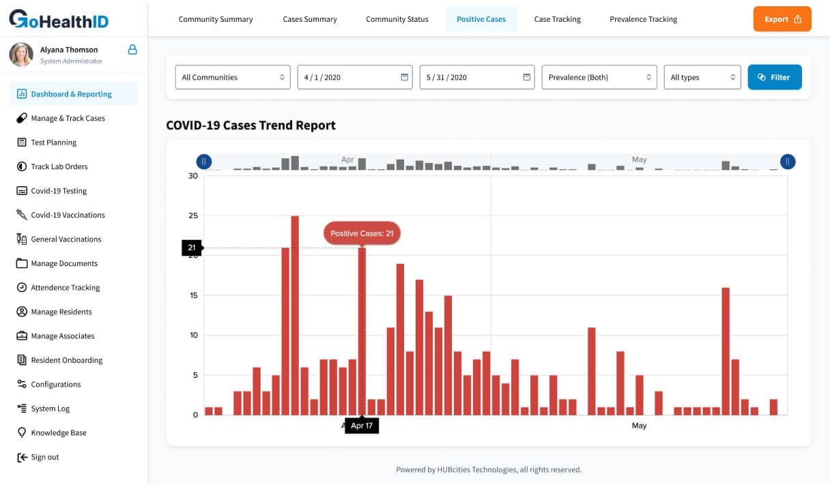Click the Manage Residents person icon

click(x=21, y=312)
